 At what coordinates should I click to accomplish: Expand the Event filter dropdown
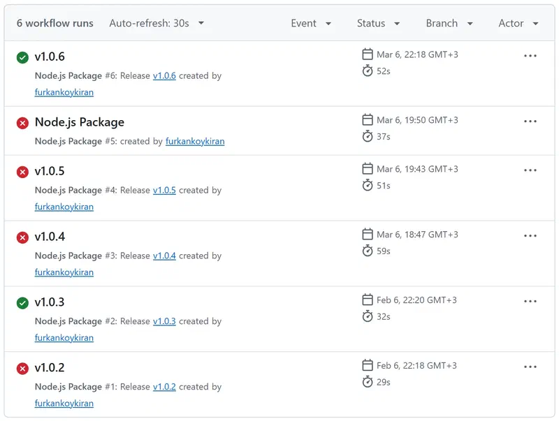pos(311,24)
